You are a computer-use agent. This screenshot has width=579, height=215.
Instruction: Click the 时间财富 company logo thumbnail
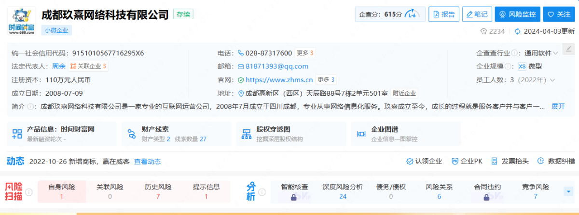click(x=21, y=20)
